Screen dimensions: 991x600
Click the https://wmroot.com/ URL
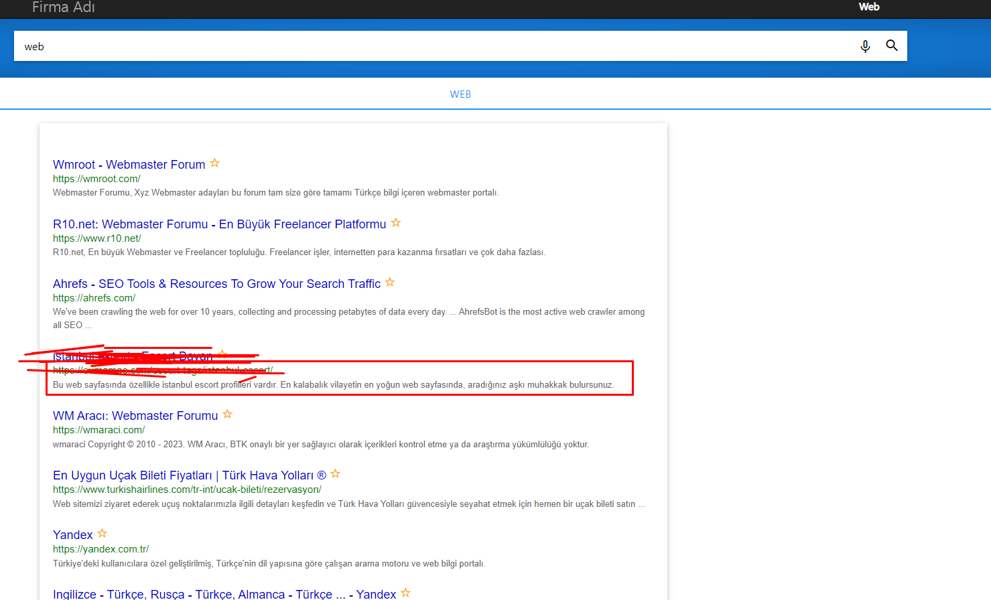tap(96, 179)
